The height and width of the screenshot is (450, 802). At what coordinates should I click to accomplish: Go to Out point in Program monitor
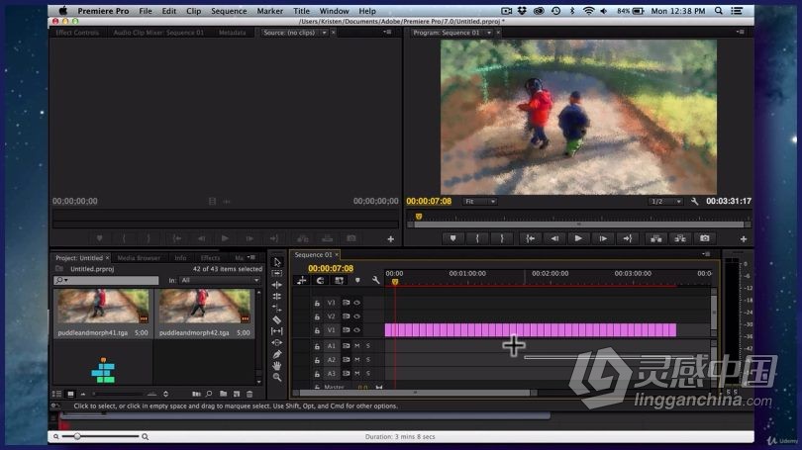[x=628, y=238]
